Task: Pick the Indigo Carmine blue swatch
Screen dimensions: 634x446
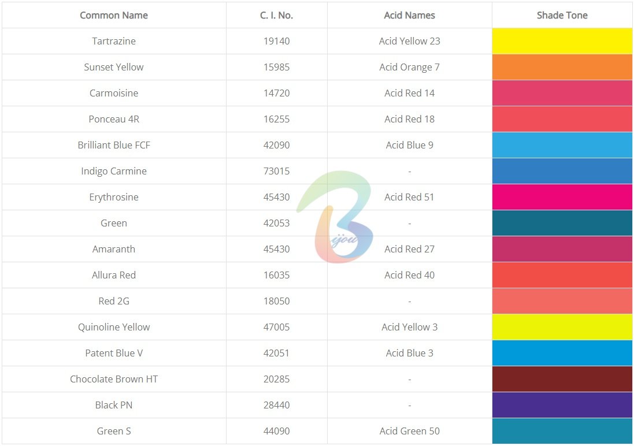Action: [562, 171]
